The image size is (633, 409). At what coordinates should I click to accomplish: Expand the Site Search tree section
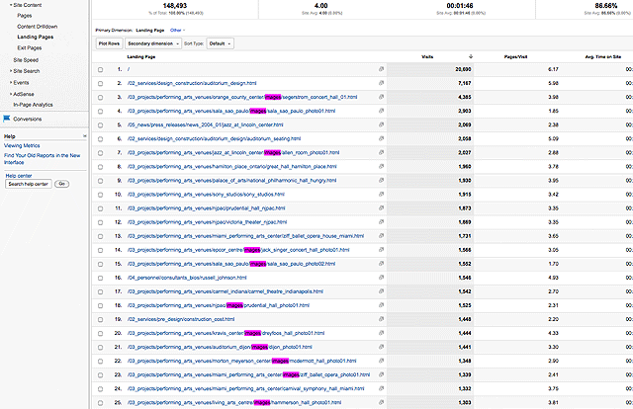[26, 71]
